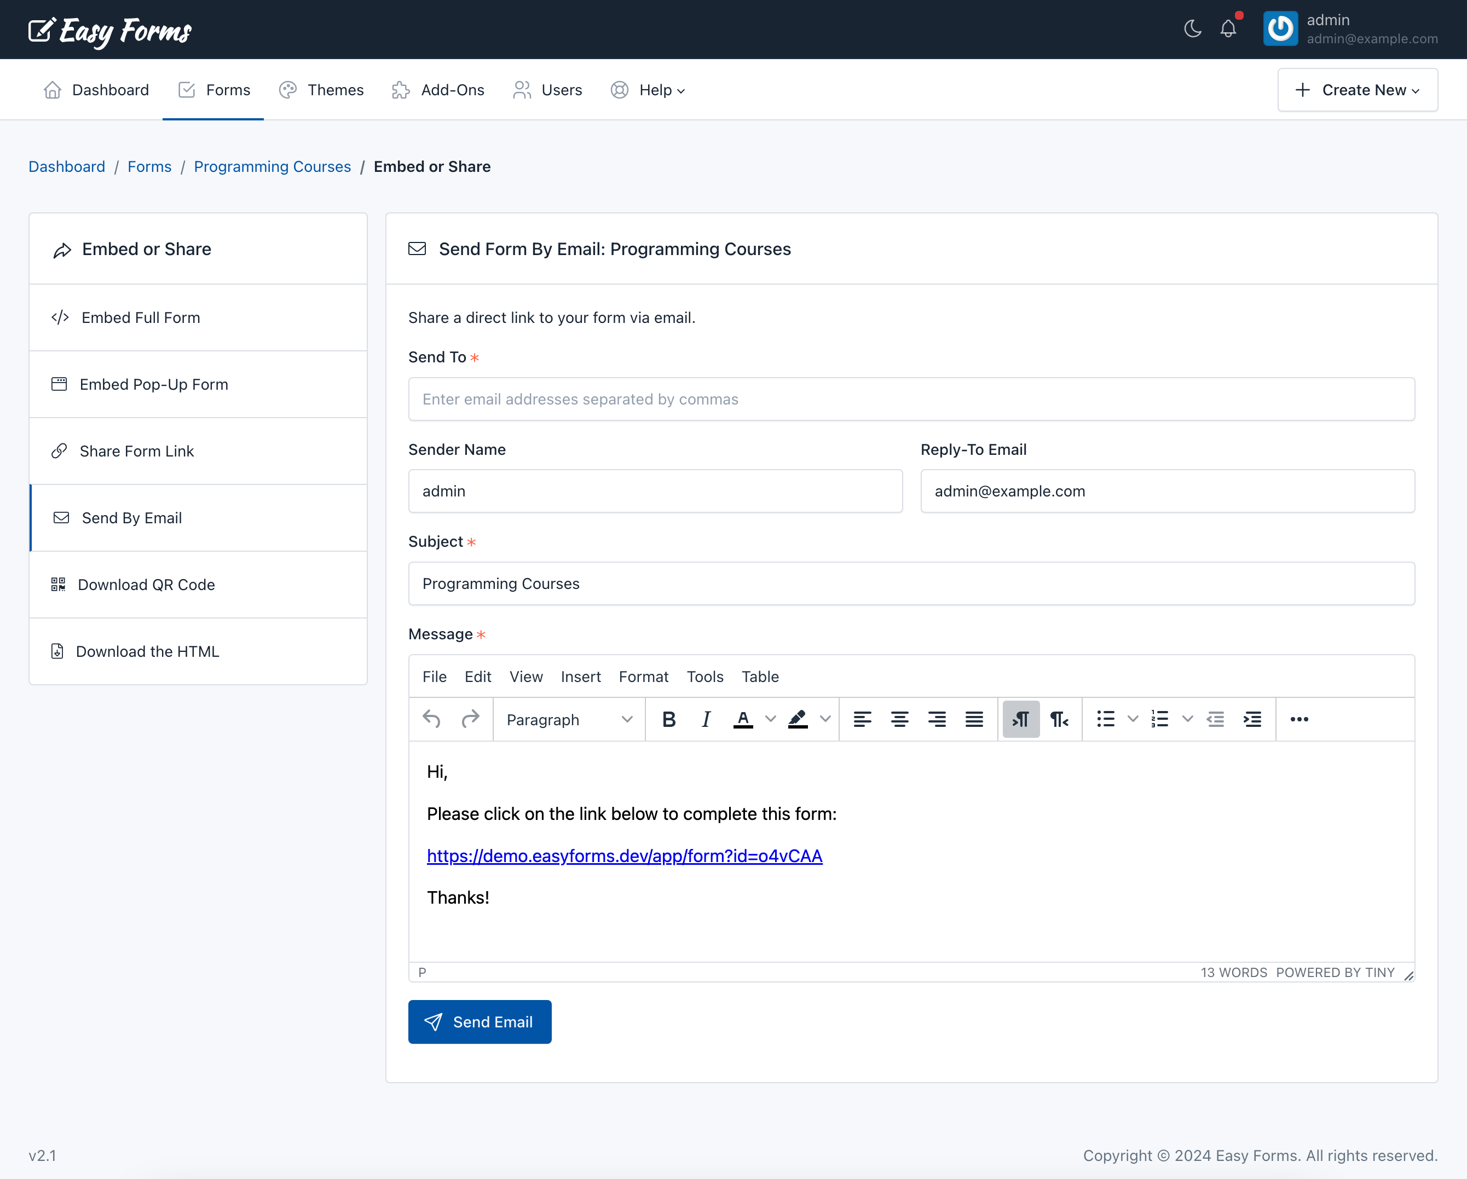Toggle italic formatting in editor
Image resolution: width=1467 pixels, height=1179 pixels.
coord(706,719)
